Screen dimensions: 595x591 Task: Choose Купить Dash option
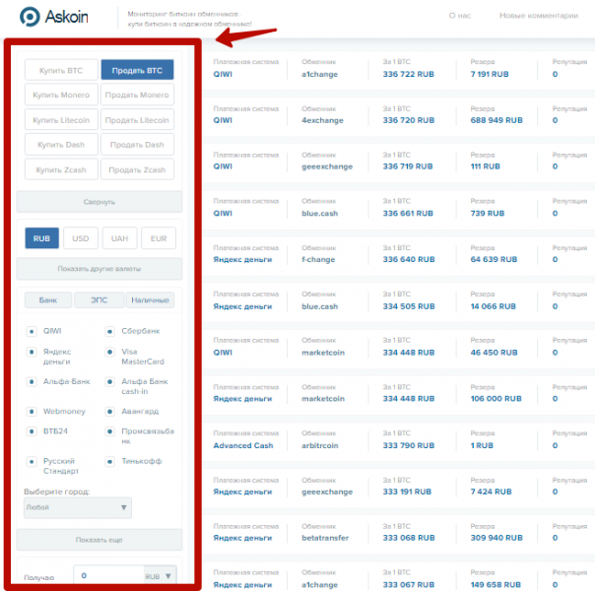click(x=61, y=145)
